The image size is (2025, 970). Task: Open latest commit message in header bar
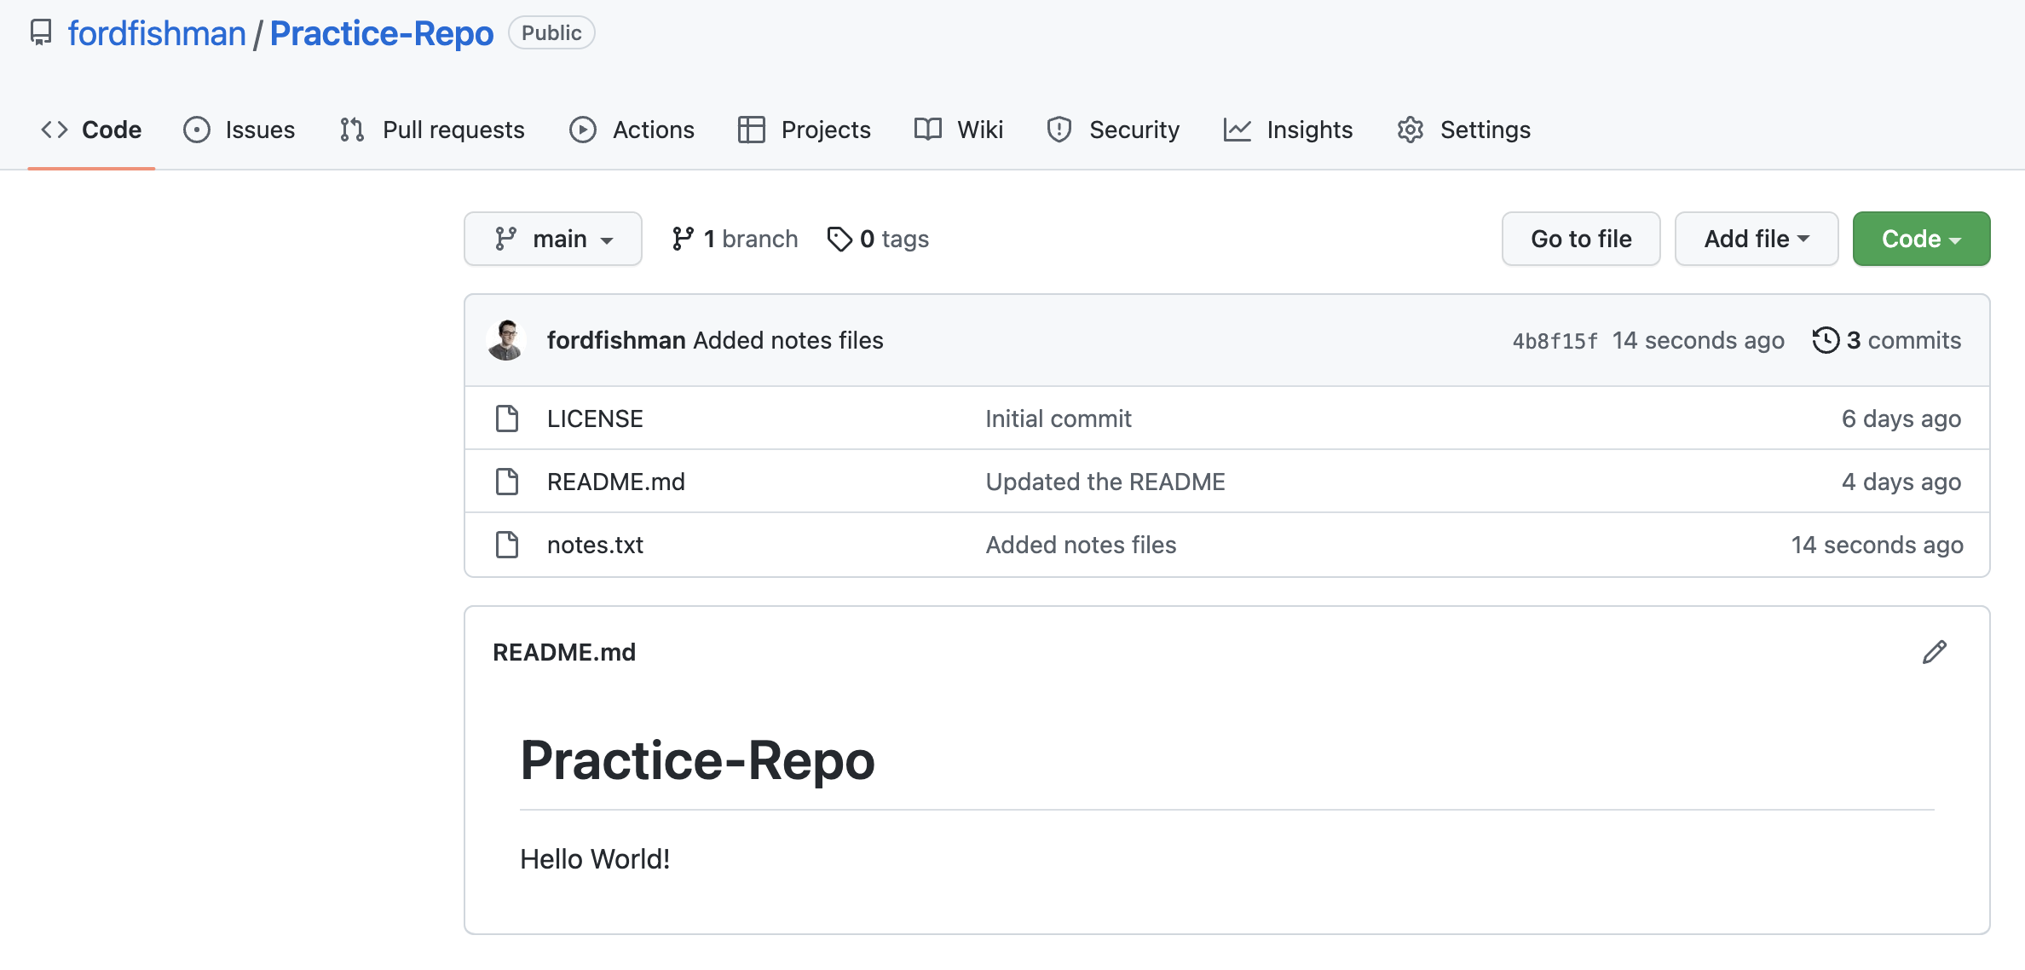788,340
